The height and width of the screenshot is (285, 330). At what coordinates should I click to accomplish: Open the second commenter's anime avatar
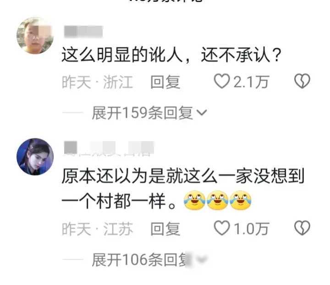pos(35,157)
